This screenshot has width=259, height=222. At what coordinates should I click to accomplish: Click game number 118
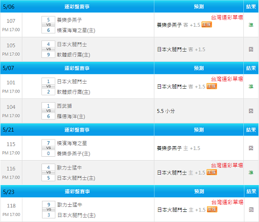11,206
